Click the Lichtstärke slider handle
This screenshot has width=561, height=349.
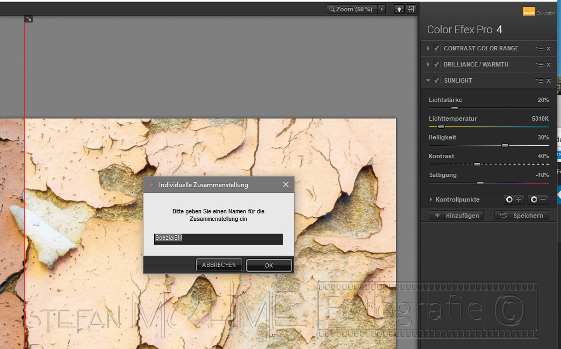tap(454, 108)
